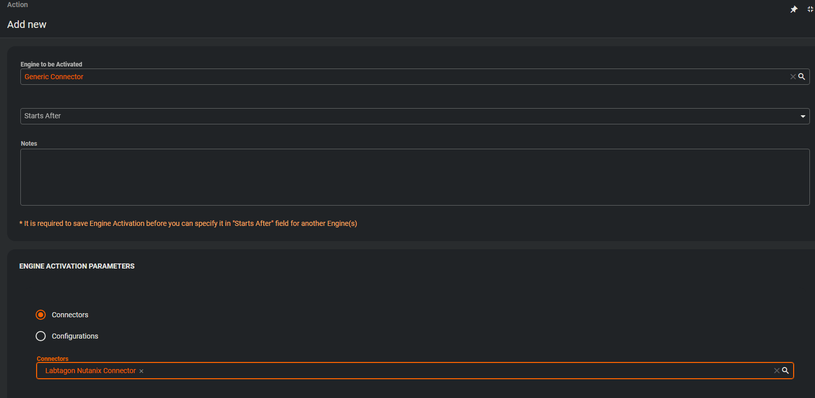Click the Starts After placeholder text

click(43, 116)
